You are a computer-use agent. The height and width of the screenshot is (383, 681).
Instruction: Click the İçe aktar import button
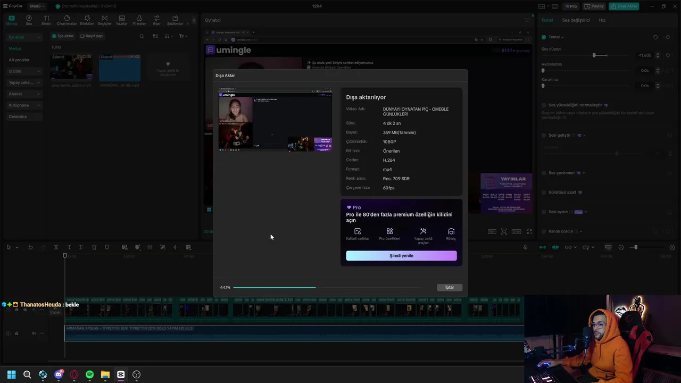tap(63, 36)
